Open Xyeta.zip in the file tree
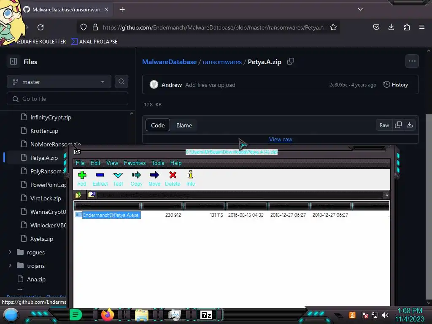Image resolution: width=432 pixels, height=324 pixels. (41, 239)
